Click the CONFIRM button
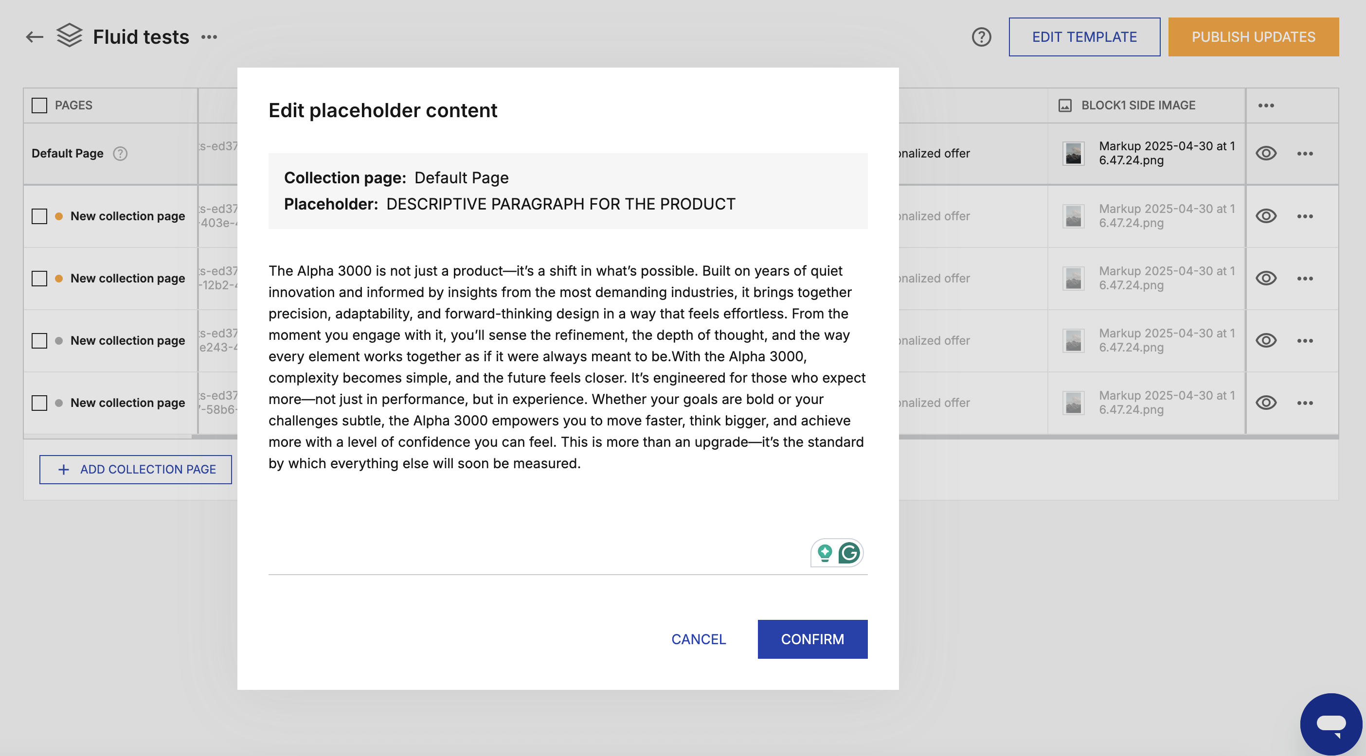The image size is (1366, 756). click(812, 639)
